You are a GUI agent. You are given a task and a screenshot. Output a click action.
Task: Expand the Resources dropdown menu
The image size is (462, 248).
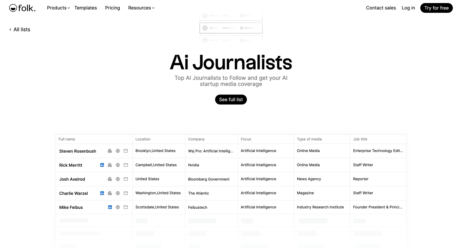pos(141,8)
